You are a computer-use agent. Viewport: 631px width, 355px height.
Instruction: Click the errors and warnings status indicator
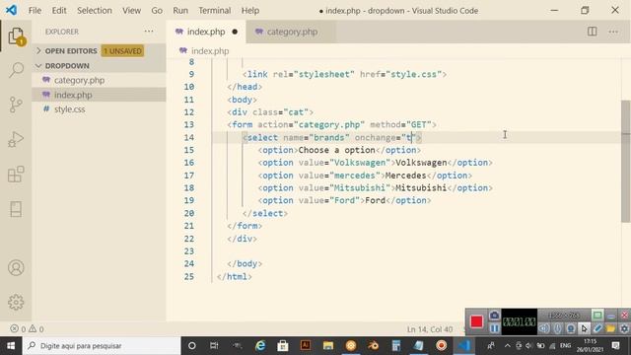(x=27, y=329)
